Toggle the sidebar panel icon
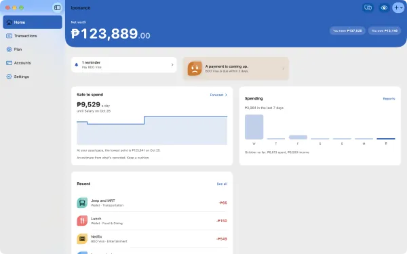The image size is (407, 254). (x=57, y=7)
